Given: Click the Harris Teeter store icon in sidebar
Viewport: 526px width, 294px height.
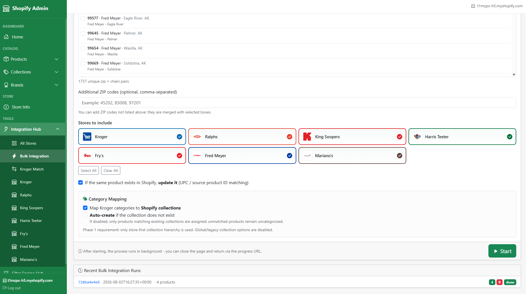Looking at the screenshot, I should [x=14, y=221].
